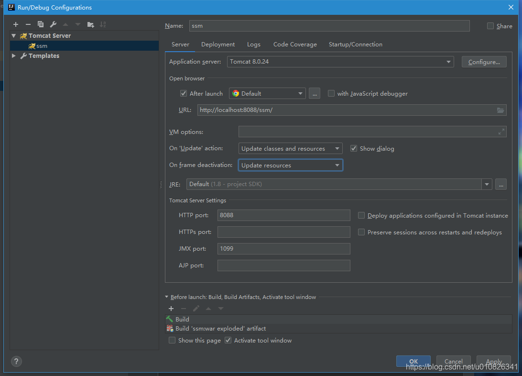
Task: Open the Application server dropdown
Action: 340,62
